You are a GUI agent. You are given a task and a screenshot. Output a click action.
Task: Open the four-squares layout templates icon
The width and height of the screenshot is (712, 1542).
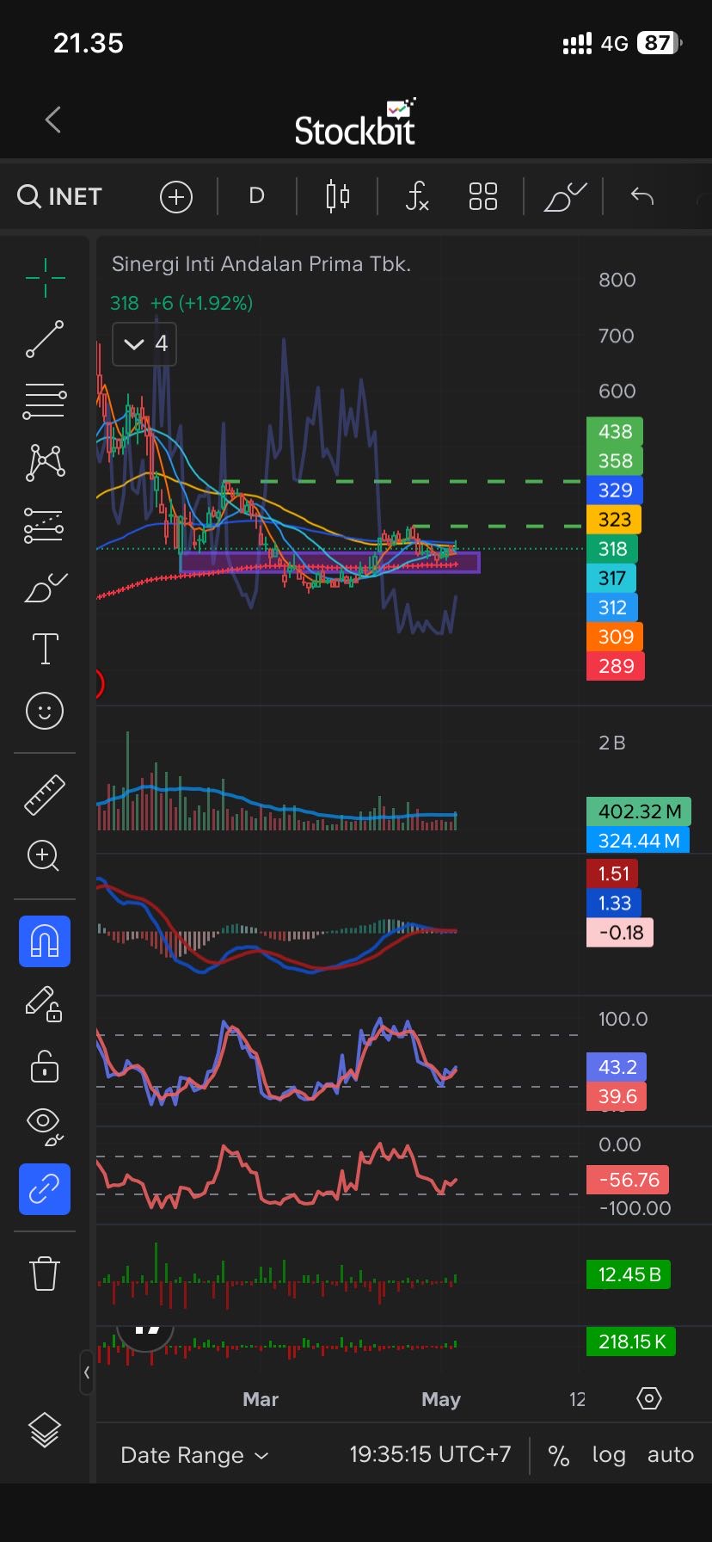coord(483,196)
